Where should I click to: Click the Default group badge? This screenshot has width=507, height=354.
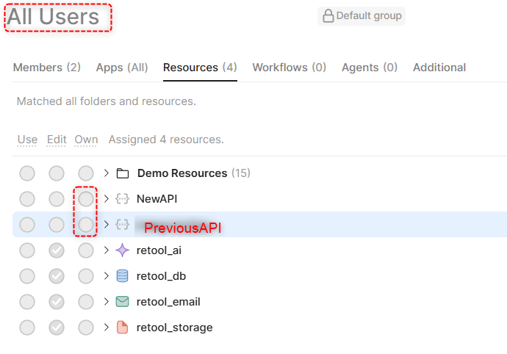(x=362, y=15)
